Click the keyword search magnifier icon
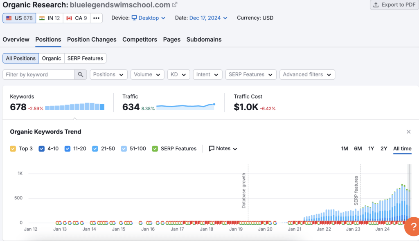The height and width of the screenshot is (241, 419). pos(81,74)
